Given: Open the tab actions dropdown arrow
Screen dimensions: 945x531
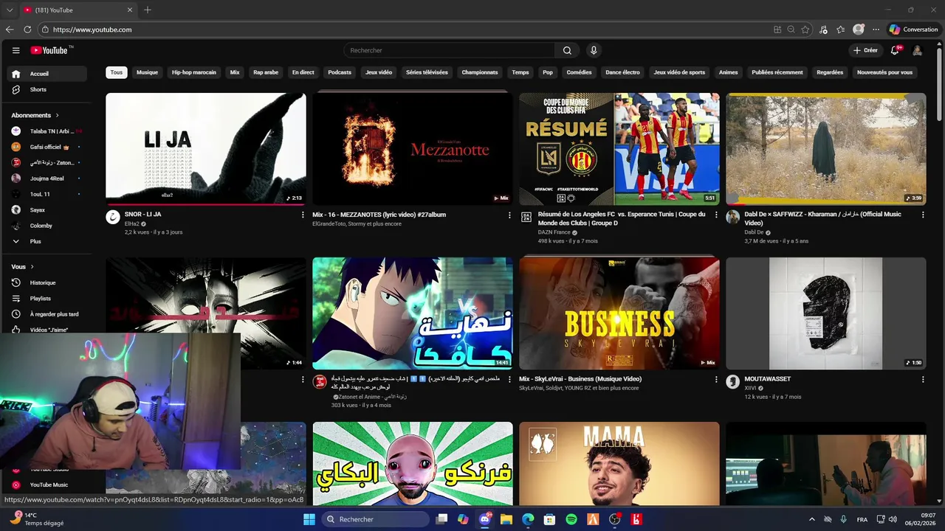Looking at the screenshot, I should pyautogui.click(x=10, y=10).
